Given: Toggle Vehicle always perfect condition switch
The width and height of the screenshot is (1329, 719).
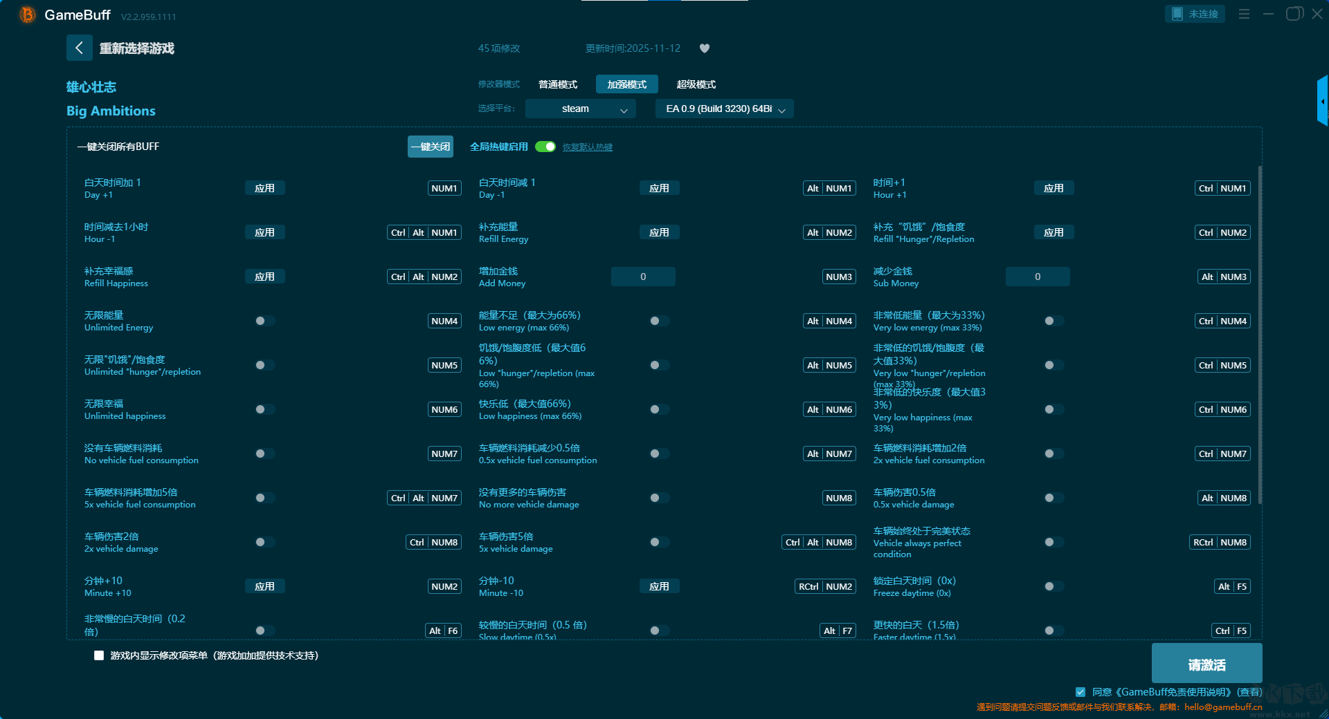Looking at the screenshot, I should 1054,542.
